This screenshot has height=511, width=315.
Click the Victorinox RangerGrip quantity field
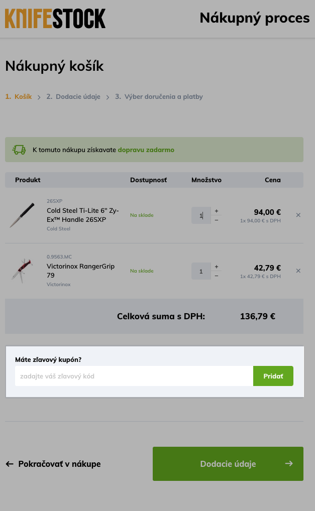[x=201, y=271]
